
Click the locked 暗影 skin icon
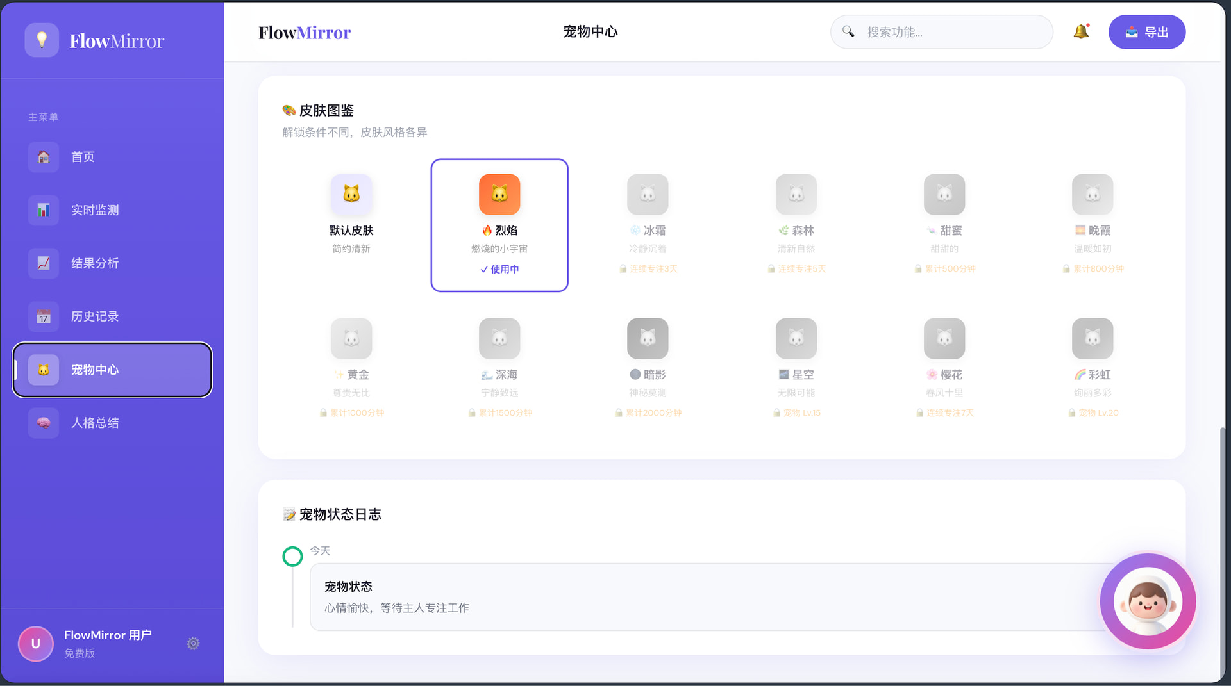pyautogui.click(x=648, y=338)
